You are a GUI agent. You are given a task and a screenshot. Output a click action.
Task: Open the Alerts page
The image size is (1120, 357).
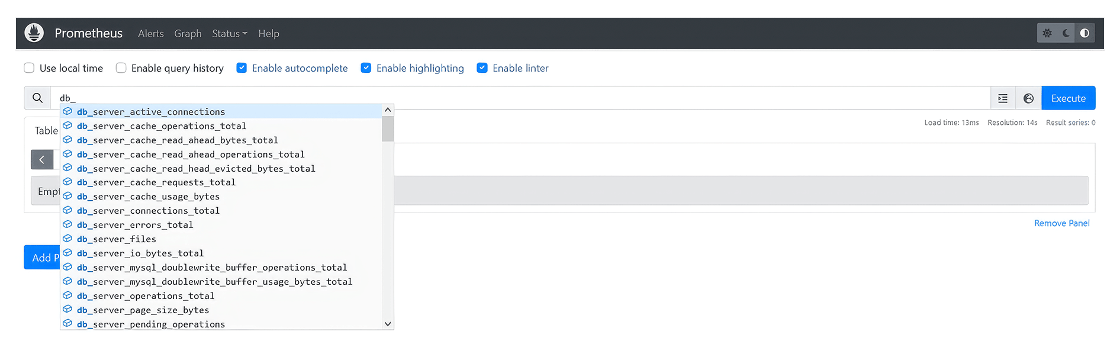click(x=150, y=34)
